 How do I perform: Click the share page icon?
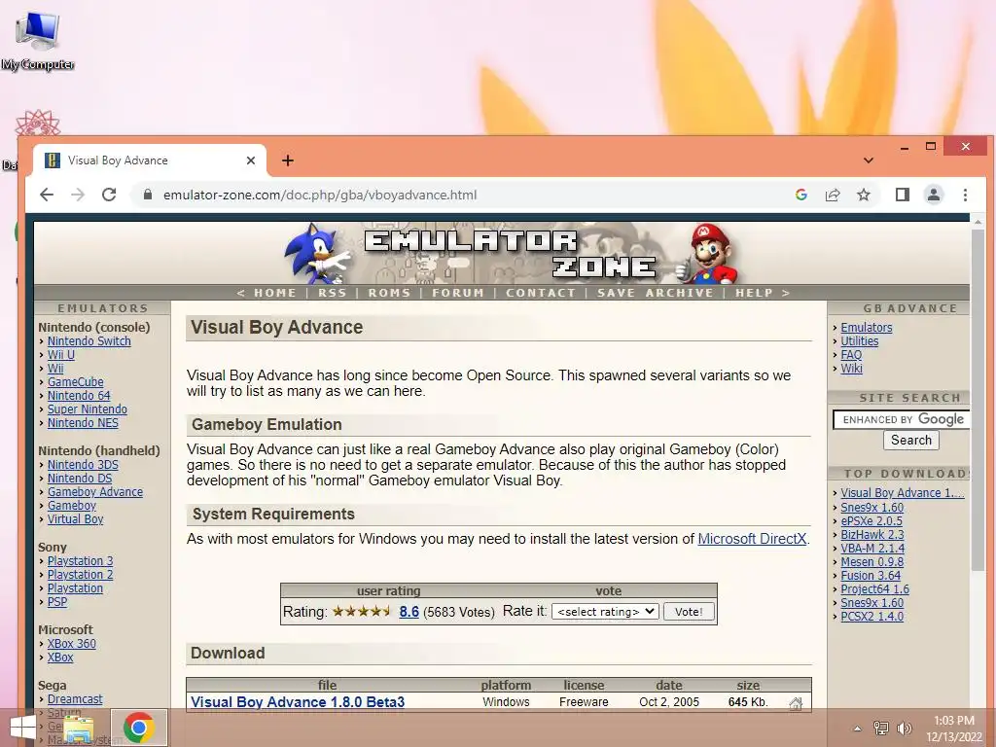833,195
